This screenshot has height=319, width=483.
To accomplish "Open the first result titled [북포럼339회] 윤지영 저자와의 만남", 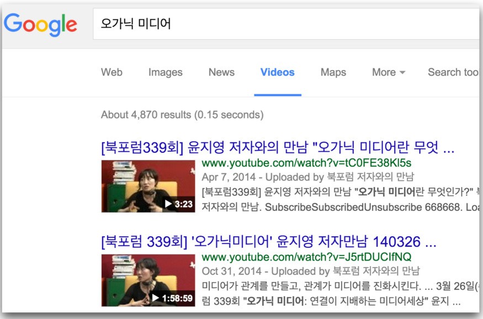I will 277,148.
